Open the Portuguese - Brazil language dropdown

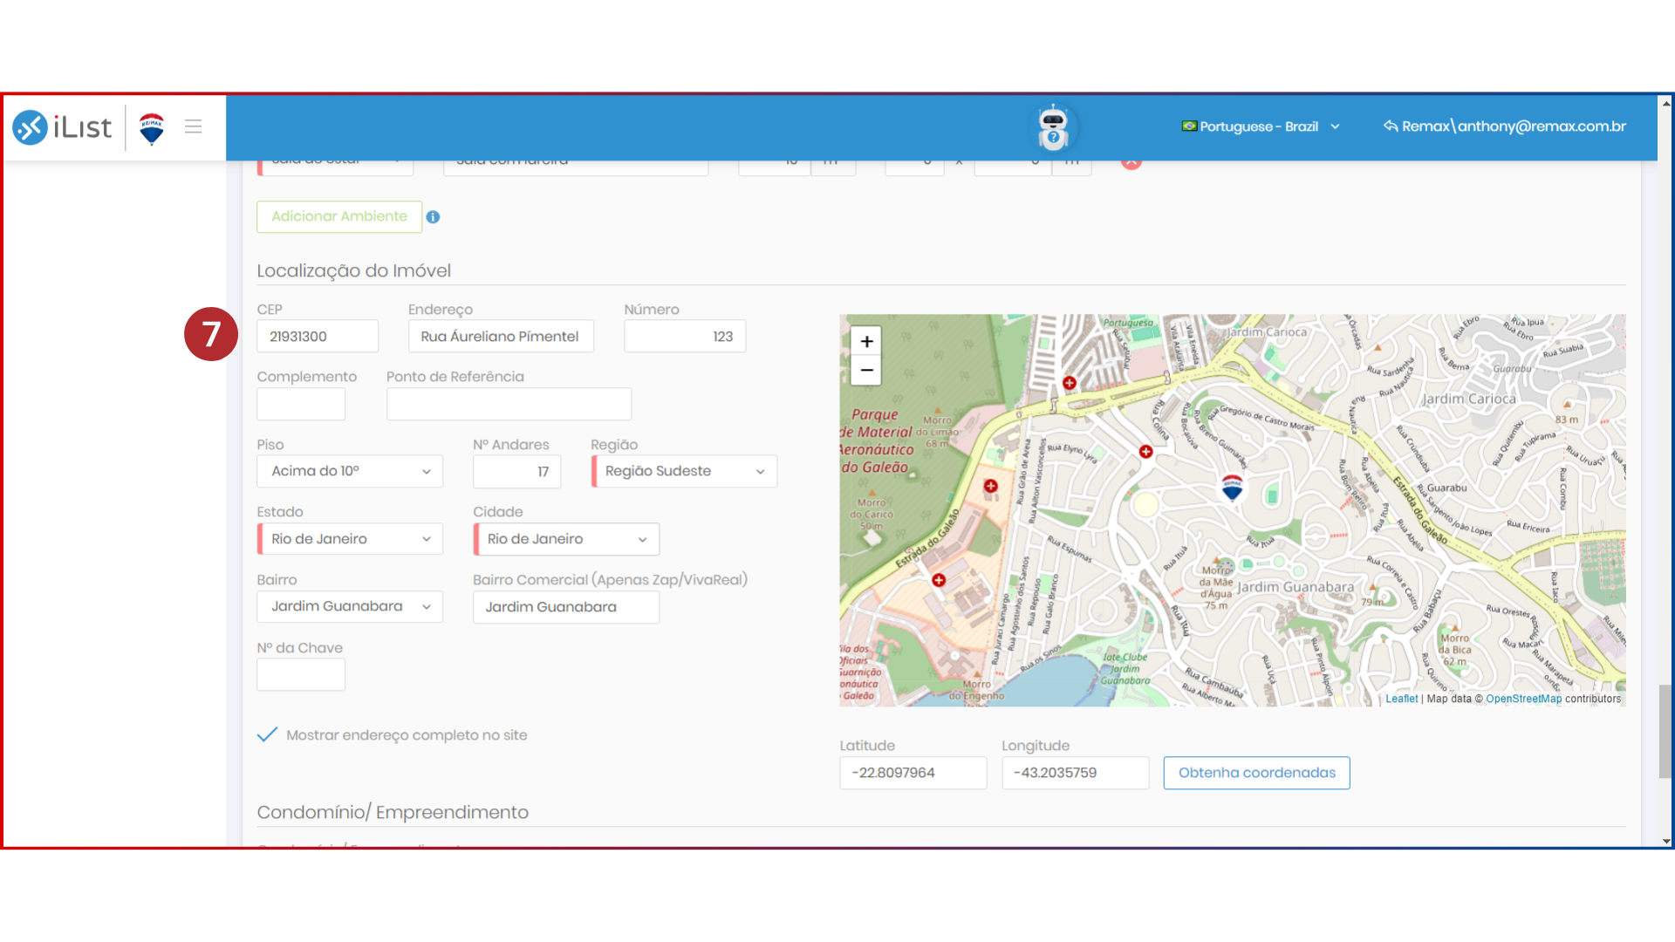click(x=1261, y=126)
